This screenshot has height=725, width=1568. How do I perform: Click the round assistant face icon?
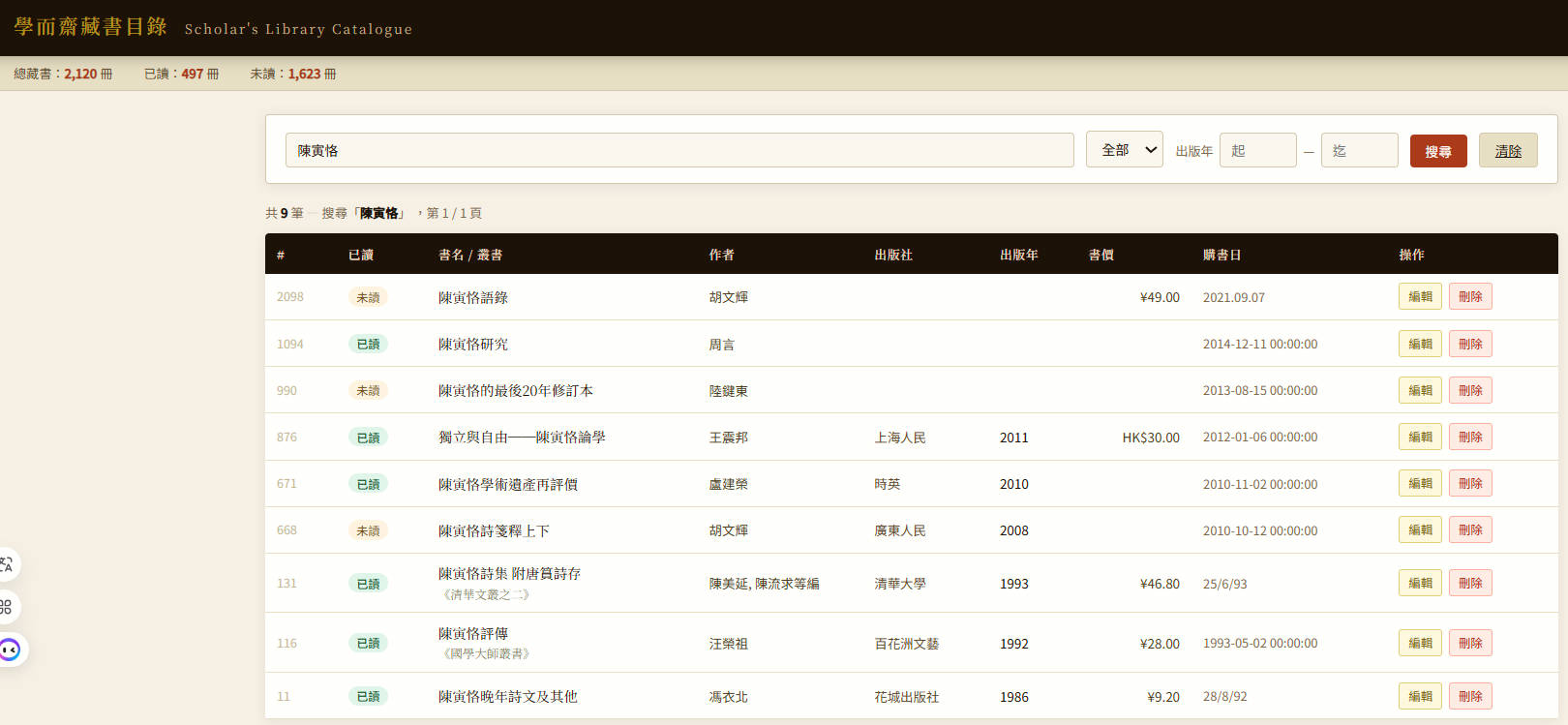[10, 649]
